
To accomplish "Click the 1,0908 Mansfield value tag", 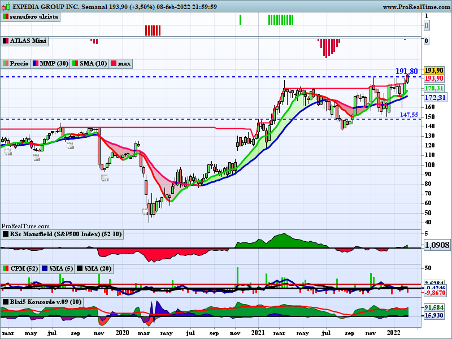I will [437, 245].
